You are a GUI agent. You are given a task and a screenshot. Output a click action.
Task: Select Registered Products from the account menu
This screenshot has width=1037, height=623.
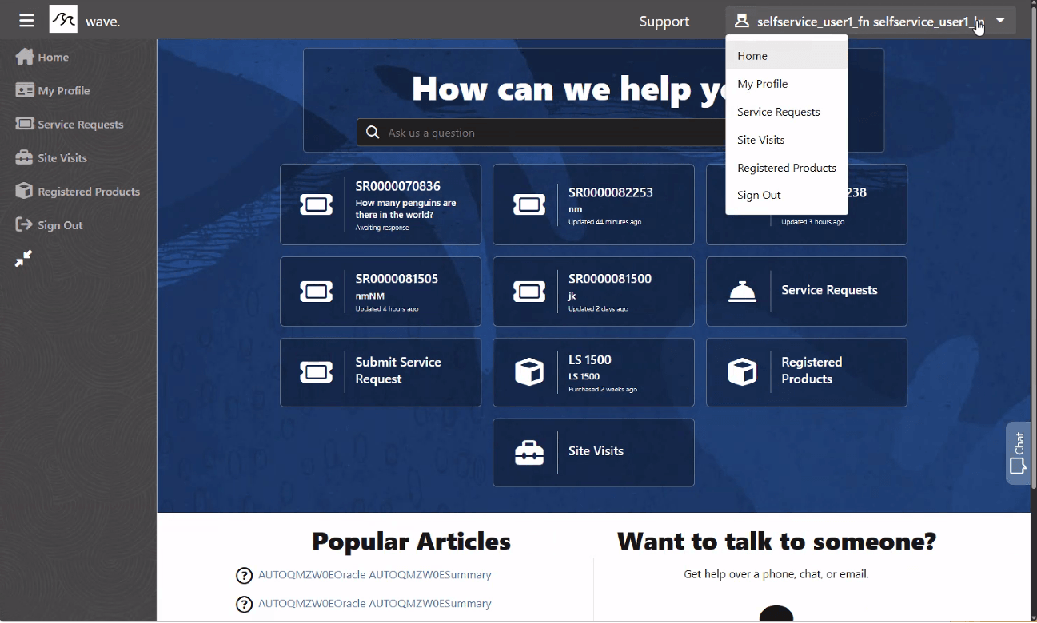click(x=787, y=168)
